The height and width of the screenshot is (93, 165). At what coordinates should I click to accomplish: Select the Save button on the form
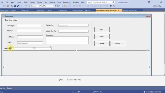pyautogui.click(x=102, y=30)
